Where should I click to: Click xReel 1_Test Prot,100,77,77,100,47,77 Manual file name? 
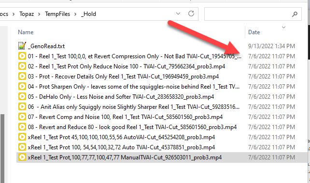(125, 157)
